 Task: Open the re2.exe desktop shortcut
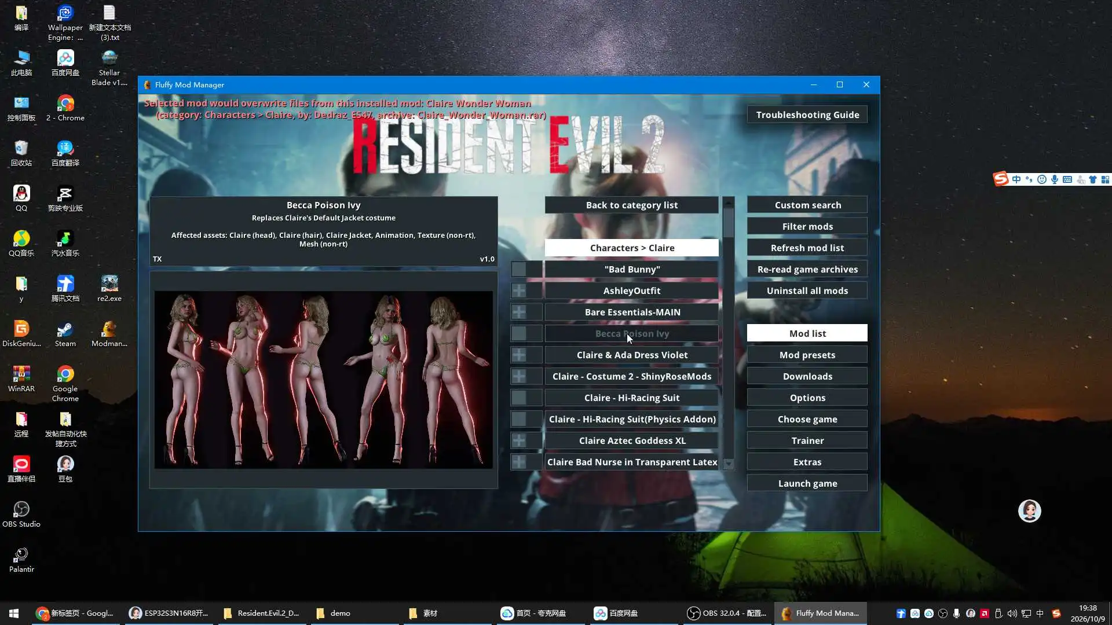click(109, 289)
